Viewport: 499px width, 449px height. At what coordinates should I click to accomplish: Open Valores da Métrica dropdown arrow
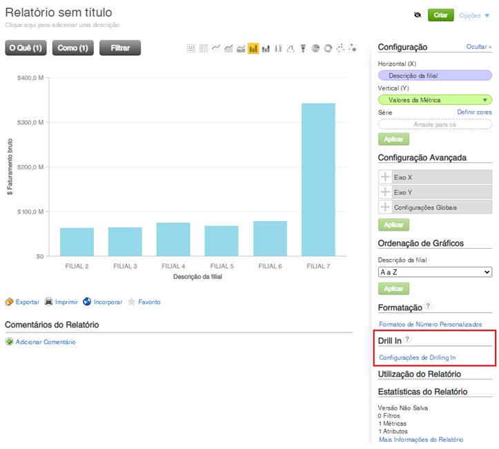[x=485, y=100]
